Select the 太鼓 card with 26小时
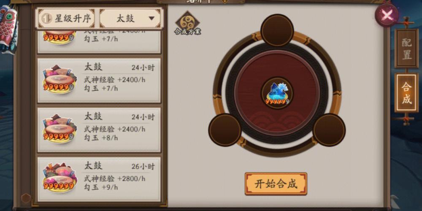This screenshot has width=422, height=211. coord(99,179)
